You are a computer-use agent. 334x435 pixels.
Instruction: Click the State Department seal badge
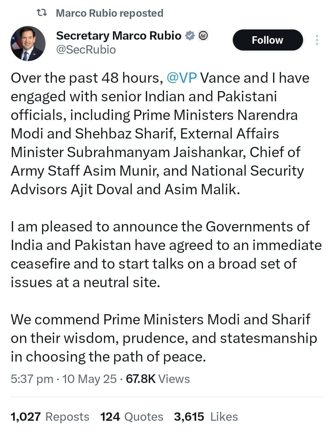tap(203, 36)
